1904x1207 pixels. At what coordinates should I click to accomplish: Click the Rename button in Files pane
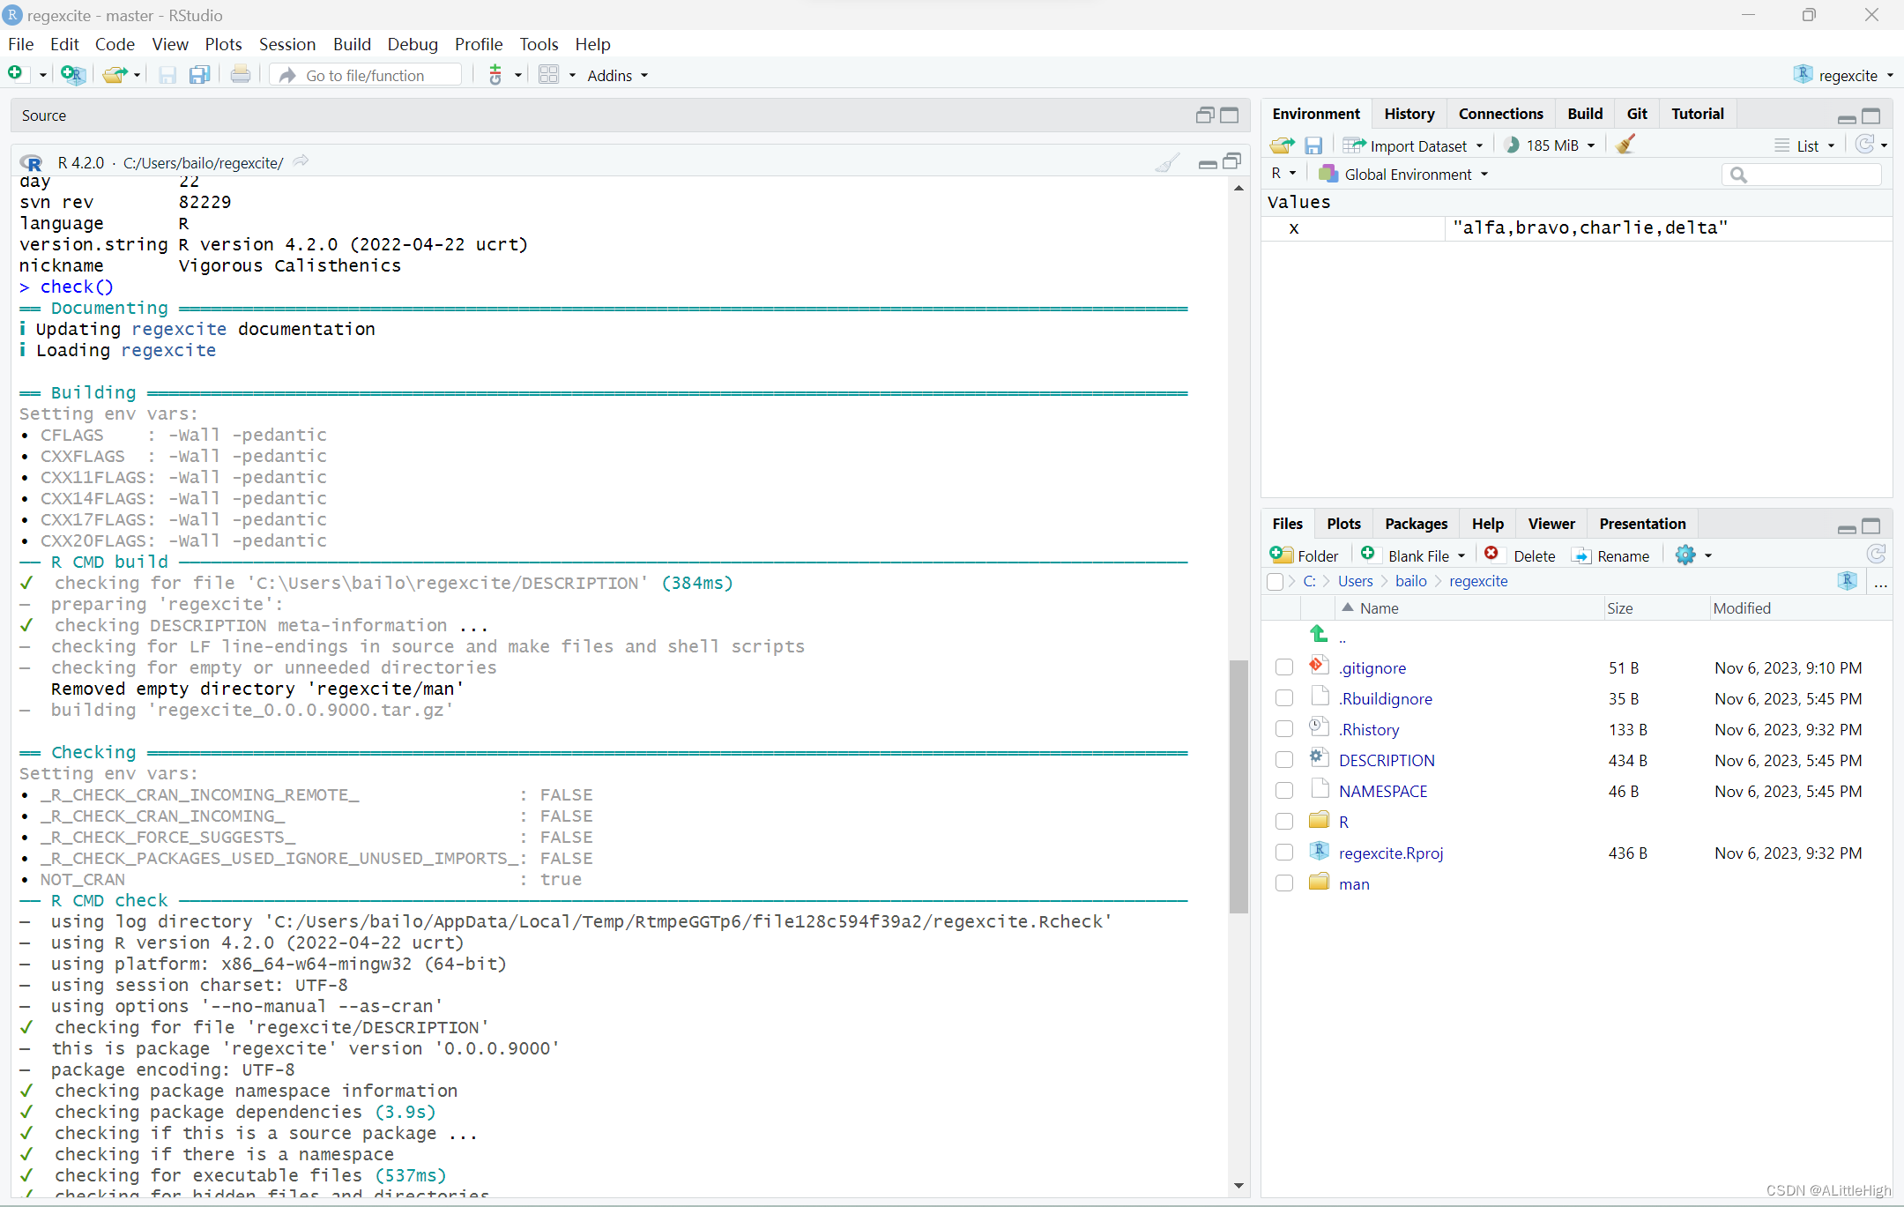coord(1612,555)
